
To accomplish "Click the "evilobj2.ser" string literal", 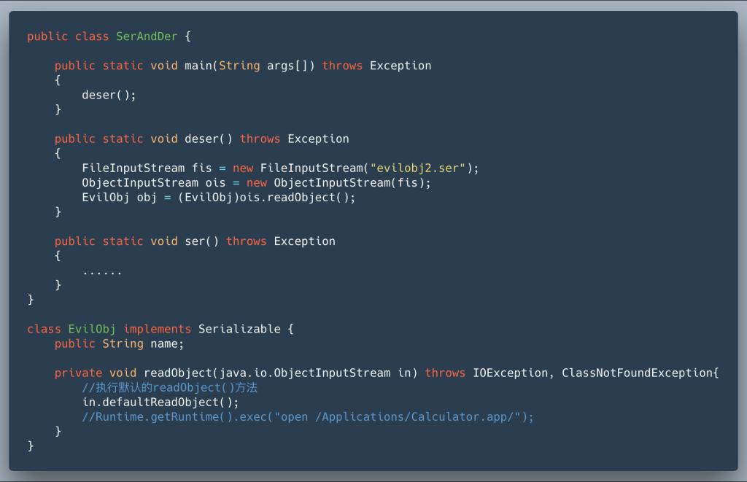I will pos(417,168).
